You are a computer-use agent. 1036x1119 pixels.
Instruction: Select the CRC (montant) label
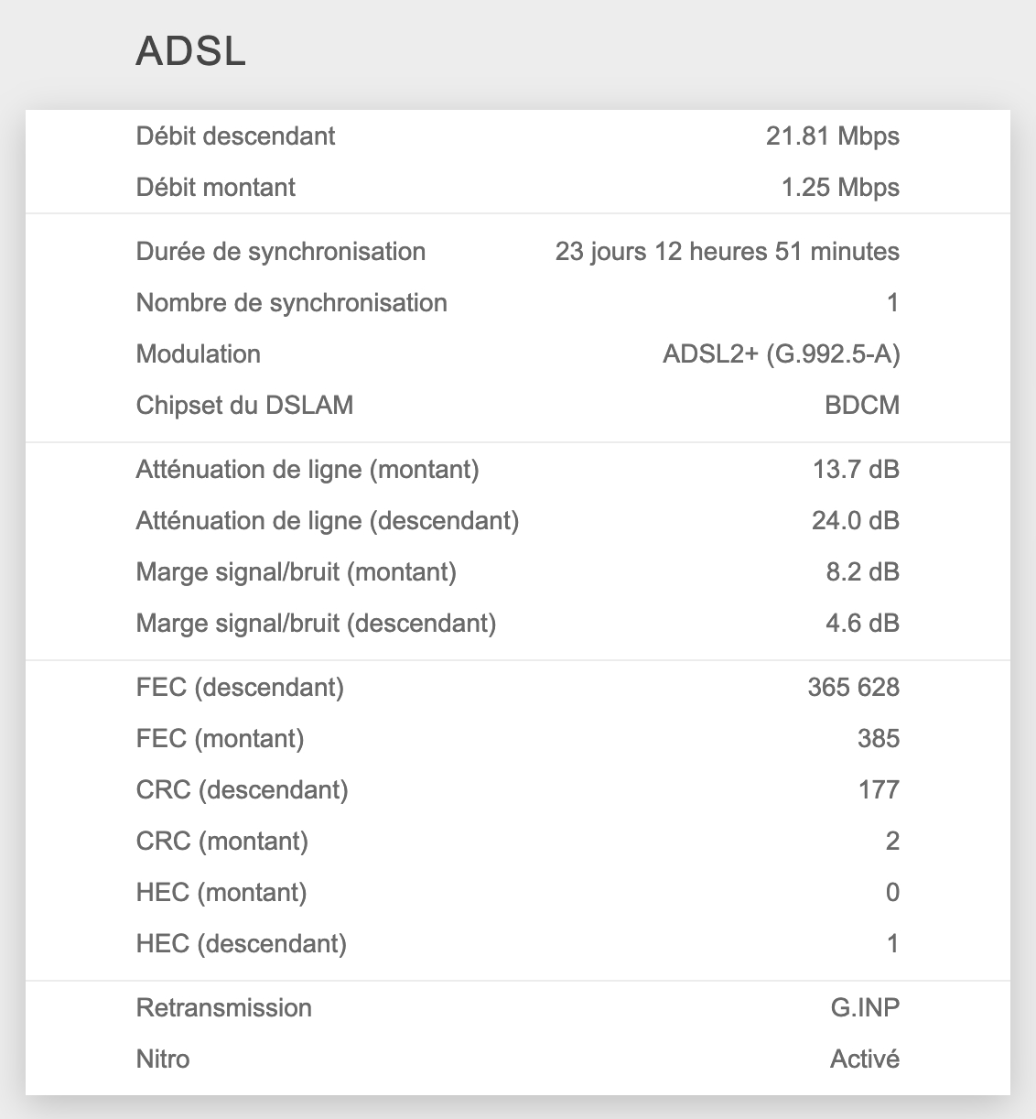point(221,842)
